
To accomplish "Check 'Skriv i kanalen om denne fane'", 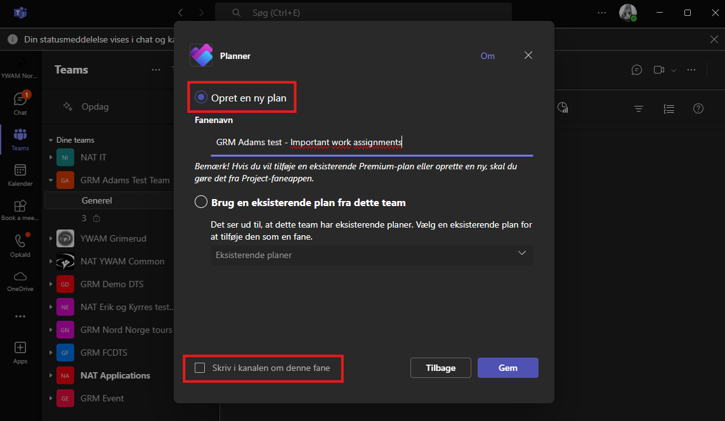I will coord(200,368).
